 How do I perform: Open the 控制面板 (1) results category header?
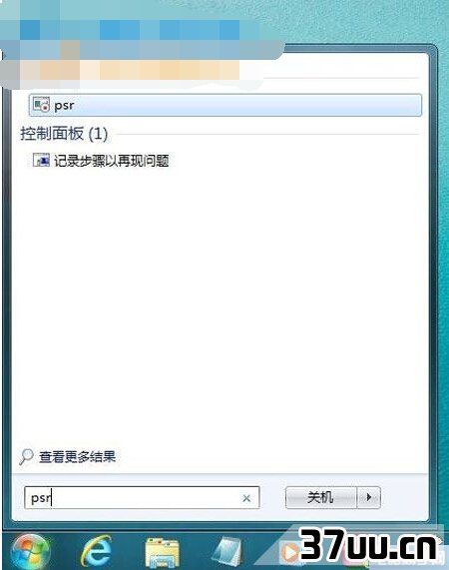[x=64, y=134]
